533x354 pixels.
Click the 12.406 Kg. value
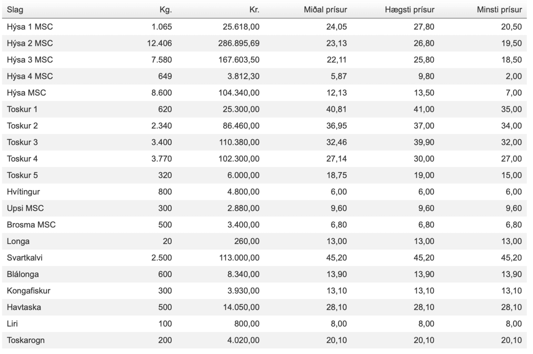click(160, 43)
